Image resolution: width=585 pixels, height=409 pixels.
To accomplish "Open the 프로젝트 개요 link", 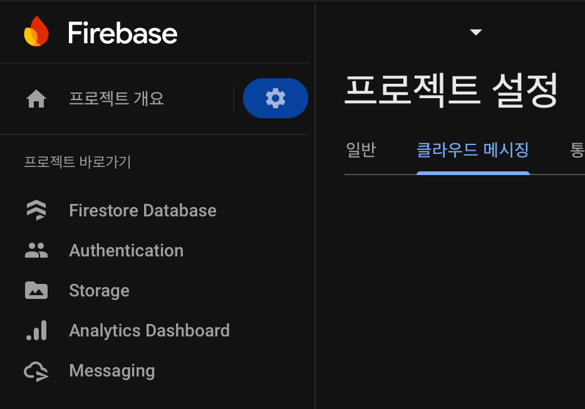I will point(116,98).
